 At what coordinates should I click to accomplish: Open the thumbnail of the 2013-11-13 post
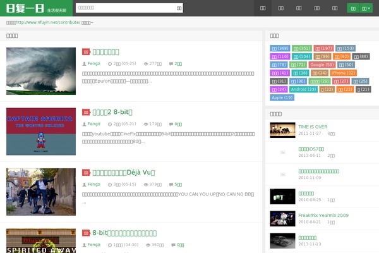point(282,240)
